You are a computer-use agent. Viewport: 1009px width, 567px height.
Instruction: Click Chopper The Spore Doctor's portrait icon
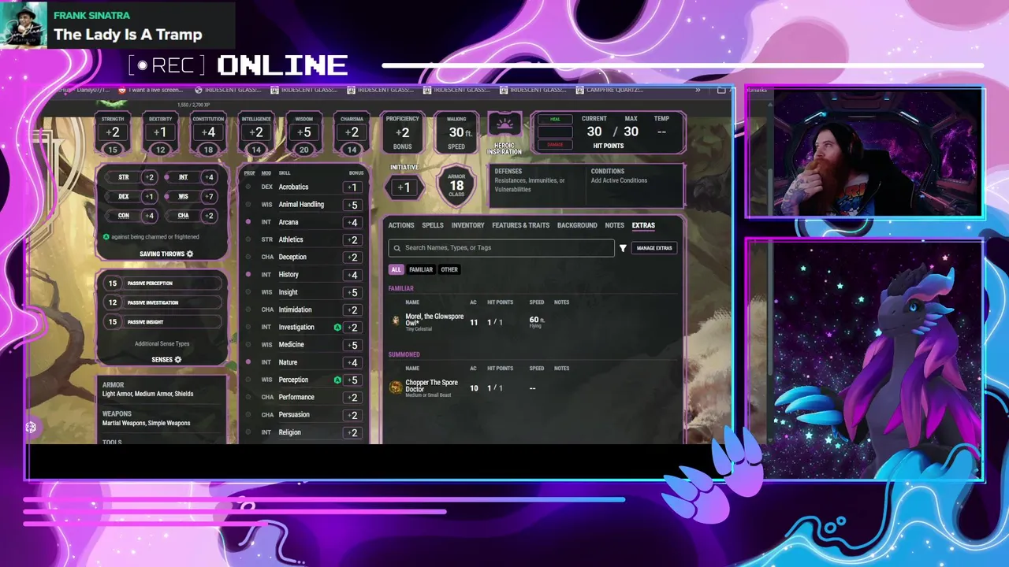point(397,387)
